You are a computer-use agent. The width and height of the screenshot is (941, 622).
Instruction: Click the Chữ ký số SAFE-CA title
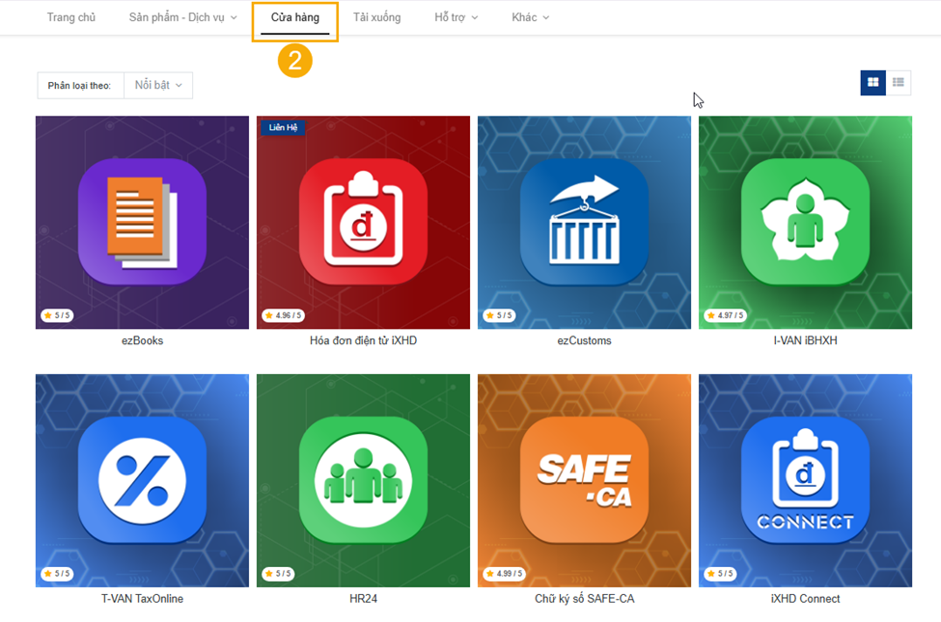coord(584,599)
